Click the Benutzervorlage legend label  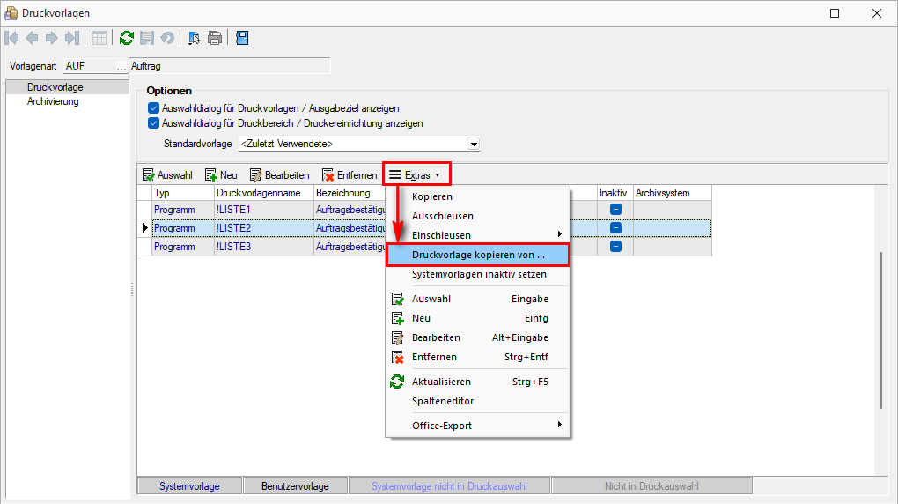295,486
